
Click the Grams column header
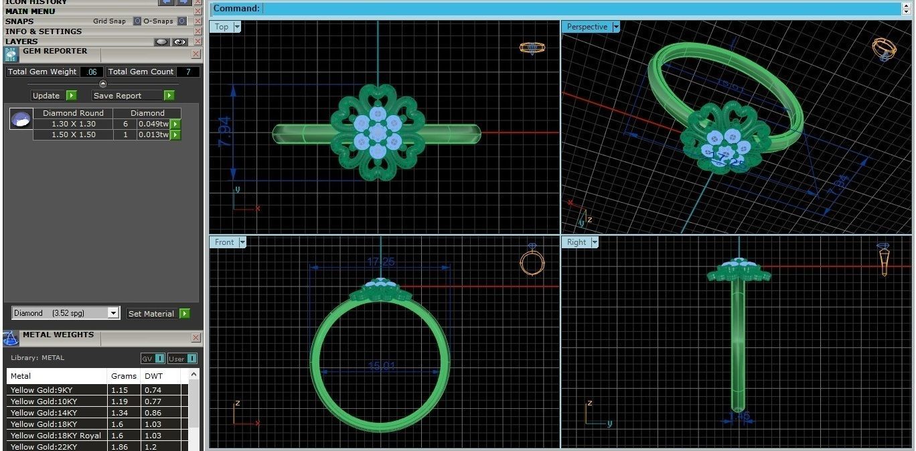[124, 376]
